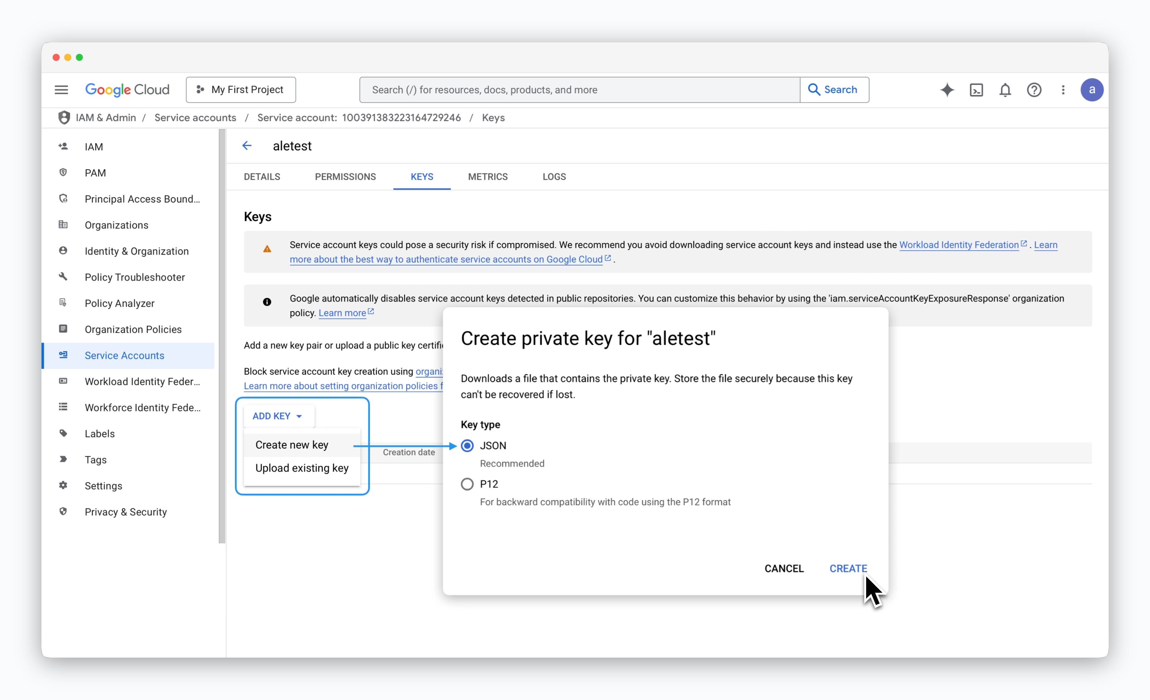Click the Identity & Organization icon
Image resolution: width=1150 pixels, height=700 pixels.
click(63, 251)
